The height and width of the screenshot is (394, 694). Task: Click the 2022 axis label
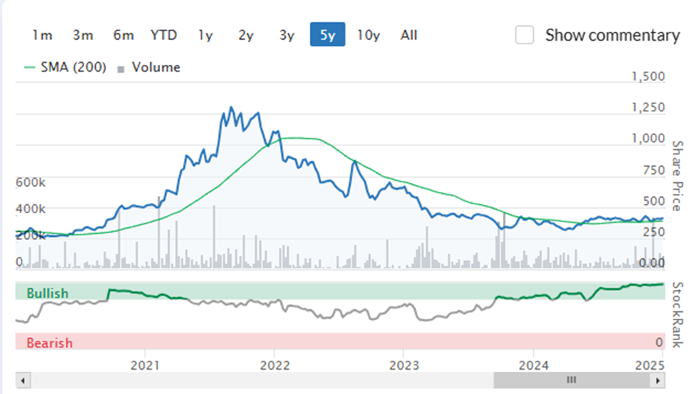275,365
